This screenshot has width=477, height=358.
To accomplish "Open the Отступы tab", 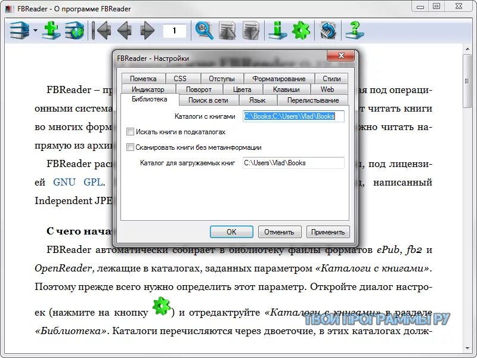I will pos(222,79).
